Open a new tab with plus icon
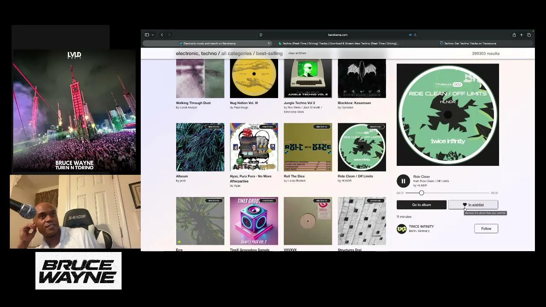Image resolution: width=546 pixels, height=307 pixels. (521, 35)
